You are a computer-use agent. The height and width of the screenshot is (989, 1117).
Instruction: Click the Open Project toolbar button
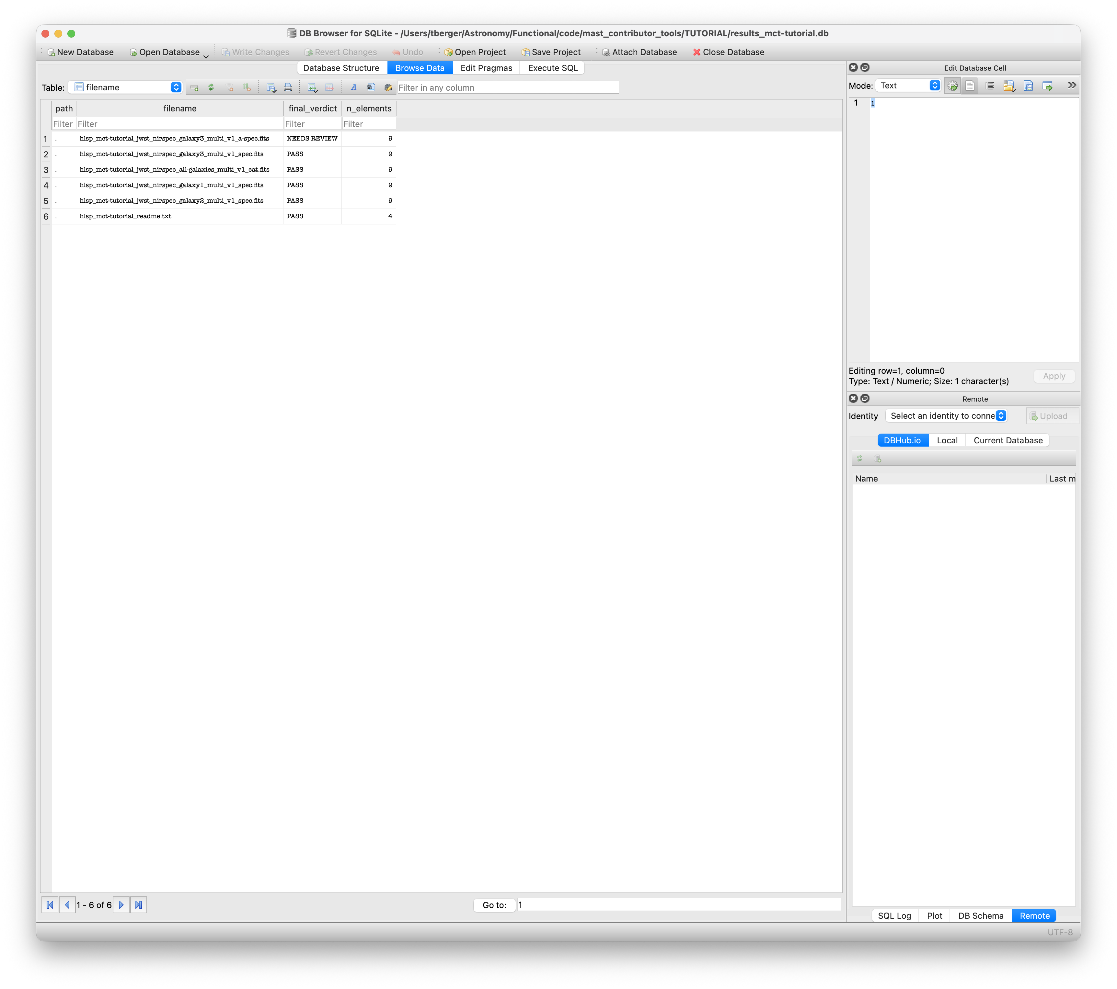(475, 52)
